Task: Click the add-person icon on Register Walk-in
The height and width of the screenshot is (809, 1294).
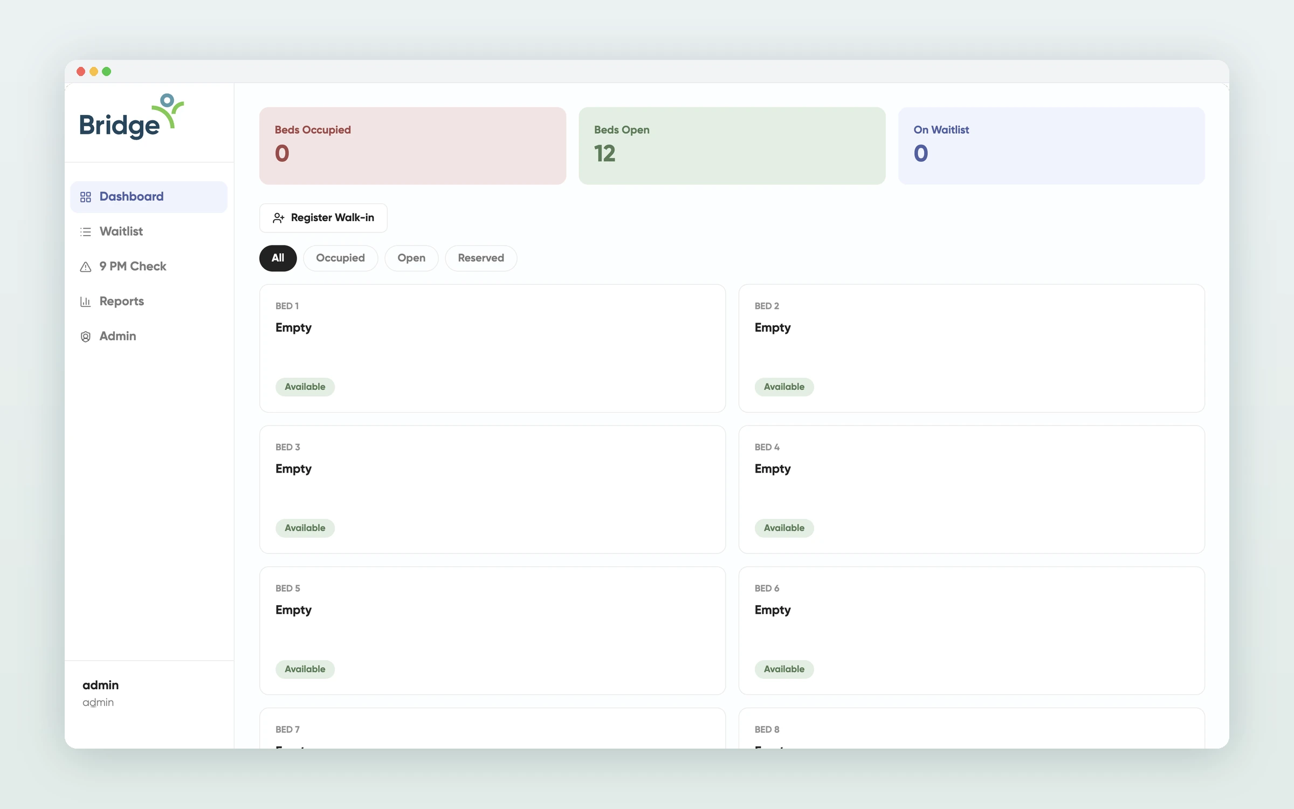Action: (278, 218)
